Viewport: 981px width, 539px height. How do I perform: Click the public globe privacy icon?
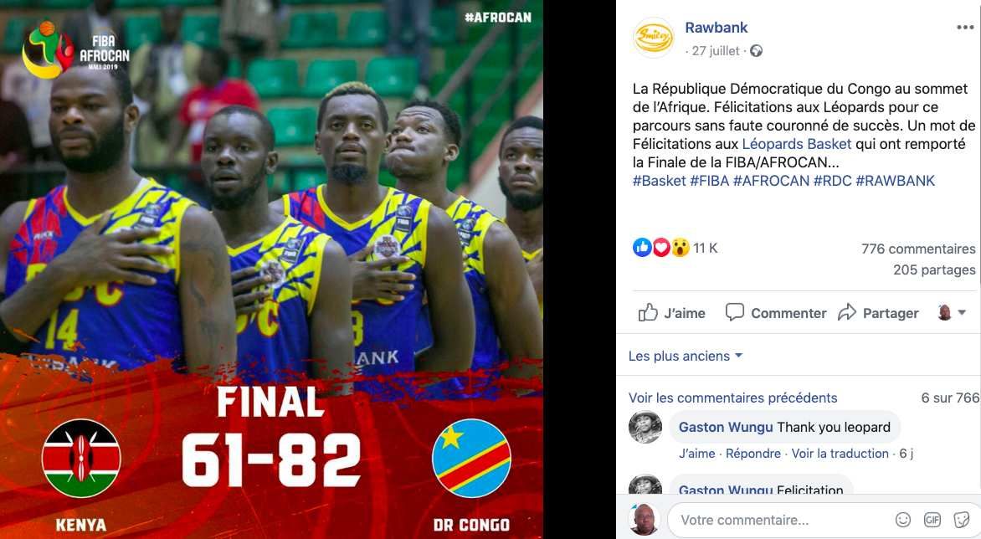pos(756,51)
